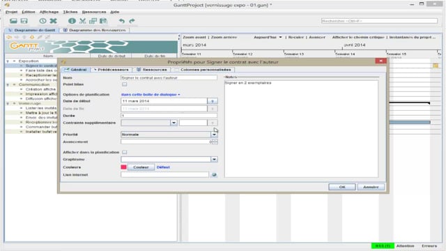Click the OK button
This screenshot has width=446, height=251.
tap(342, 187)
